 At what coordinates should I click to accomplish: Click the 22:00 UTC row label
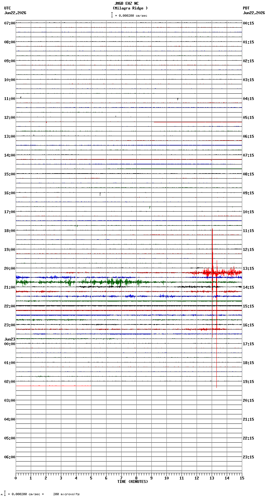tap(10, 306)
